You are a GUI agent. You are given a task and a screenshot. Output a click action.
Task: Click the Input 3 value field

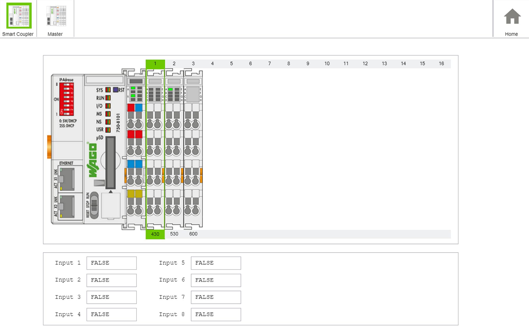(112, 297)
